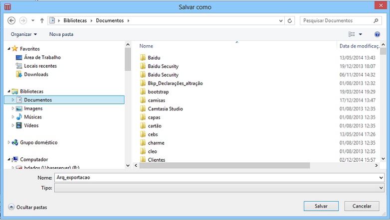Open the address bar history dropdown
Screen dimensions: 390x220
pos(281,20)
